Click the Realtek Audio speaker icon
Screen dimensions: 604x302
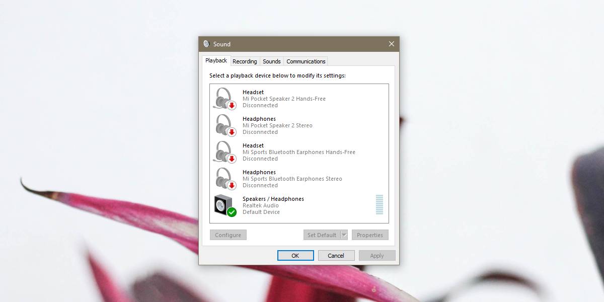[x=224, y=205]
